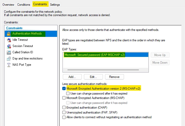This screenshot has width=185, height=126.
Task: Allow clients to connect without negotiating authentication
Action: point(64,117)
